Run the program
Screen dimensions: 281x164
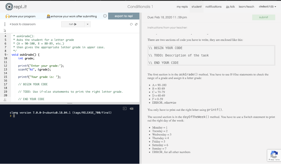(73, 24)
